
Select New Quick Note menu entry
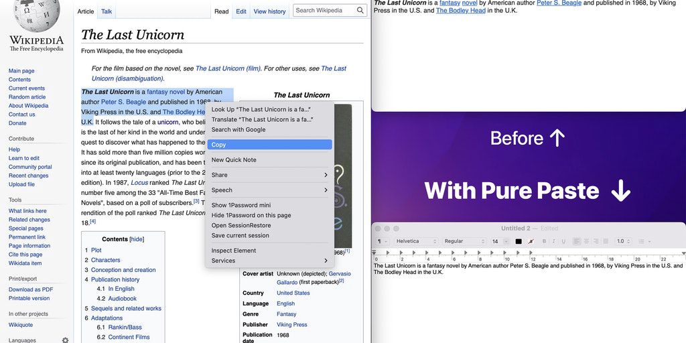[269, 159]
